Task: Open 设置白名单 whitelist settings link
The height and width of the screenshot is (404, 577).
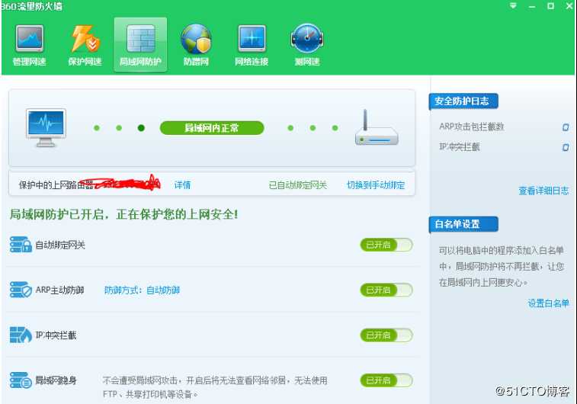Action: click(x=548, y=303)
